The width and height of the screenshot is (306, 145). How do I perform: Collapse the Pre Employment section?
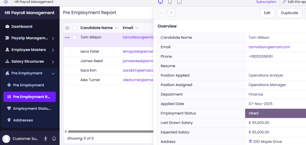pyautogui.click(x=53, y=73)
